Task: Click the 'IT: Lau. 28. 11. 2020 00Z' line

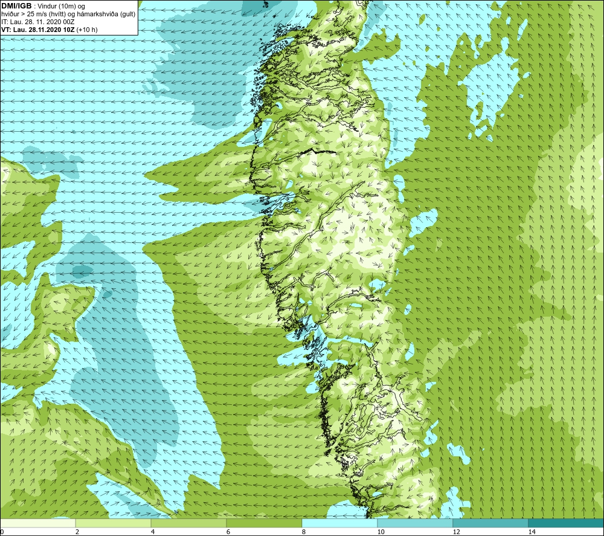Action: [x=37, y=22]
